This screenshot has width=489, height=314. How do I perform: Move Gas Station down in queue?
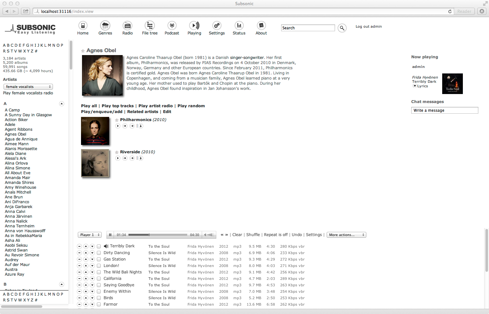[x=92, y=259]
